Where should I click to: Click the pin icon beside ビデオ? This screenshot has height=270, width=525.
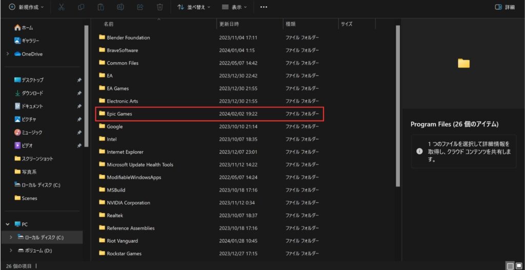[x=79, y=146]
